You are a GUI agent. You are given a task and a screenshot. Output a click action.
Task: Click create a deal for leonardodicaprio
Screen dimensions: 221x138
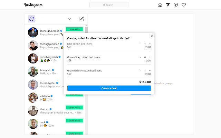click(75, 29)
